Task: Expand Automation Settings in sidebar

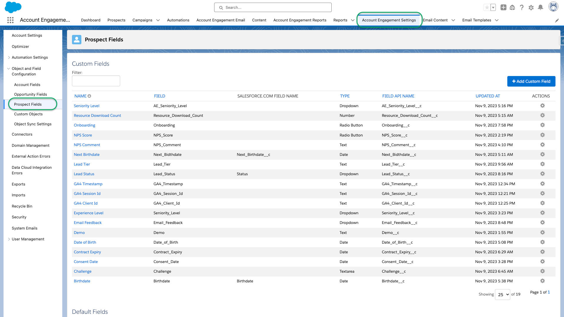Action: 9,58
